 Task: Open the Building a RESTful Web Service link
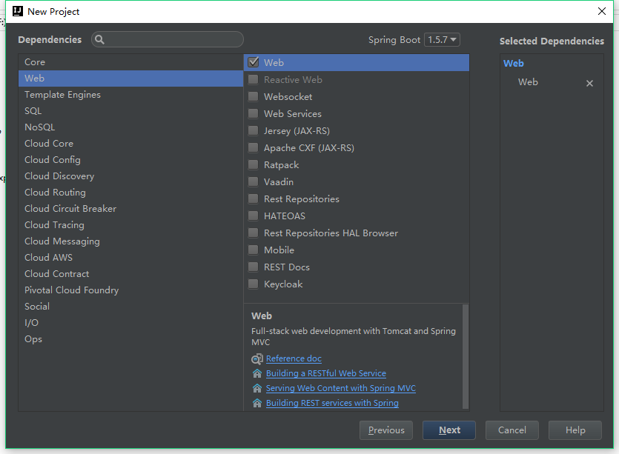(x=325, y=373)
